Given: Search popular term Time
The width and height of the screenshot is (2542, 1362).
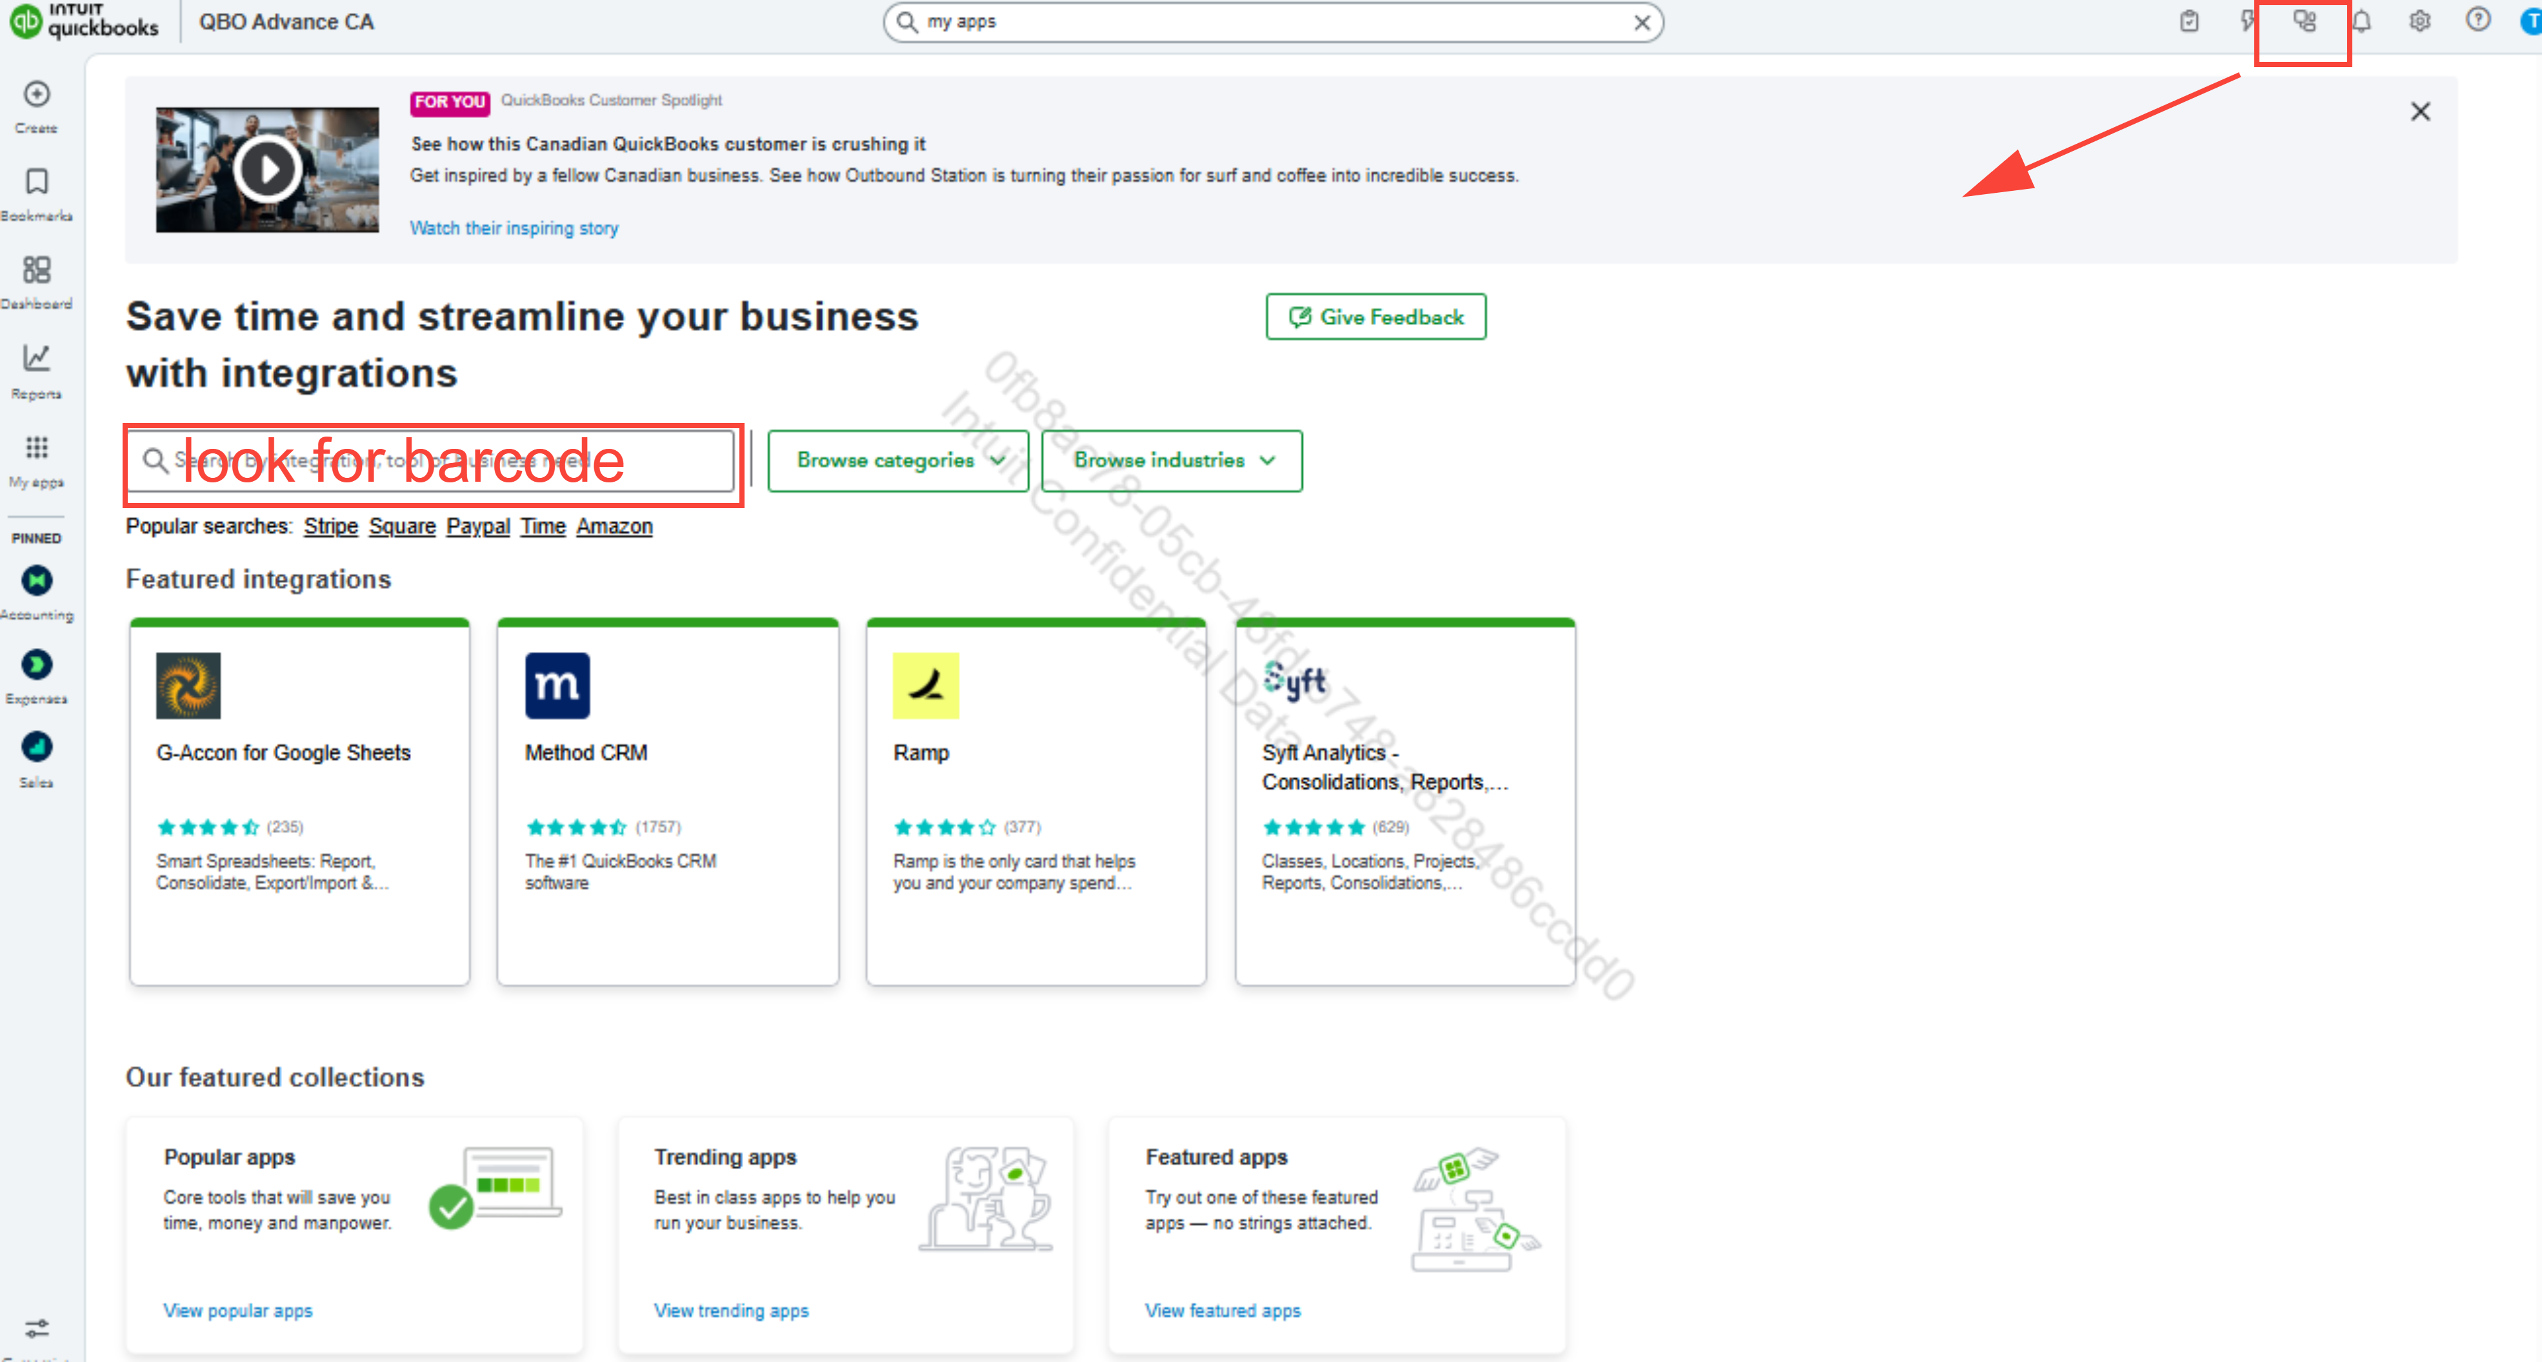Looking at the screenshot, I should pos(543,527).
